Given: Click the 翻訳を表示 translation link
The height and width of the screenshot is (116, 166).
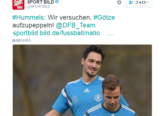Looking at the screenshot, I should click(x=24, y=40).
